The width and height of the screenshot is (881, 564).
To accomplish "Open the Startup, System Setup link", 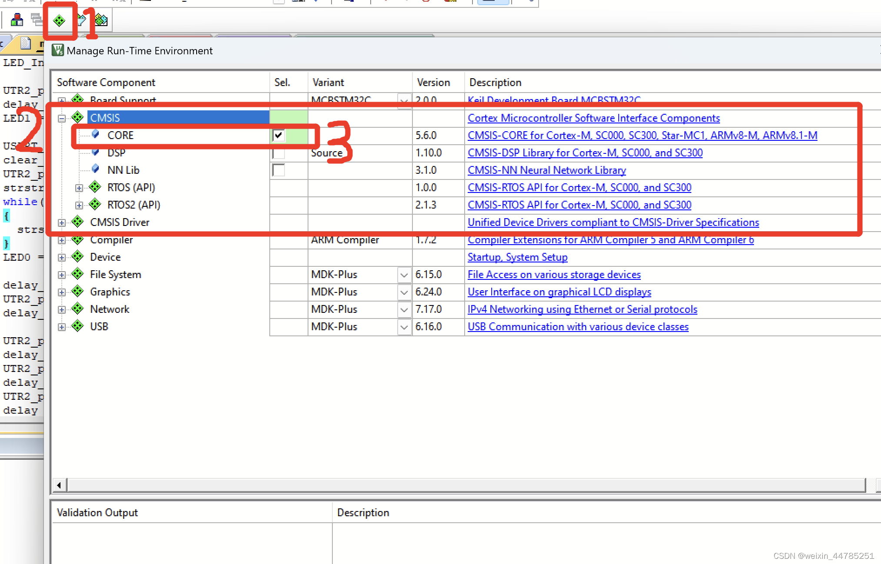I will [518, 257].
